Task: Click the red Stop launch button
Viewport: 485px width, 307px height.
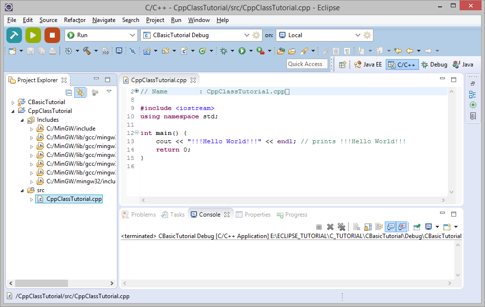Action: (x=52, y=35)
